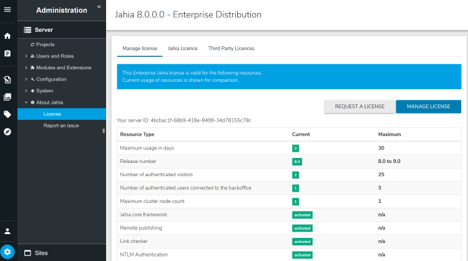The width and height of the screenshot is (468, 261).
Task: Click the 'Jahia core framework' row label
Action: [144, 214]
